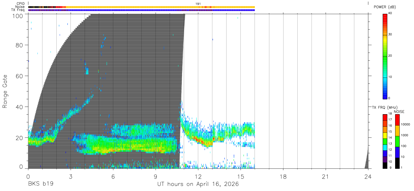Click the "40" label on the power scale
Image resolution: width=414 pixels, height=191 pixels.
point(390,13)
